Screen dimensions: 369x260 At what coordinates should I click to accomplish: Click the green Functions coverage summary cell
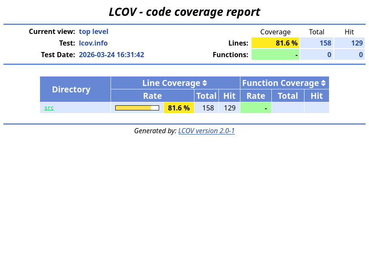click(275, 55)
